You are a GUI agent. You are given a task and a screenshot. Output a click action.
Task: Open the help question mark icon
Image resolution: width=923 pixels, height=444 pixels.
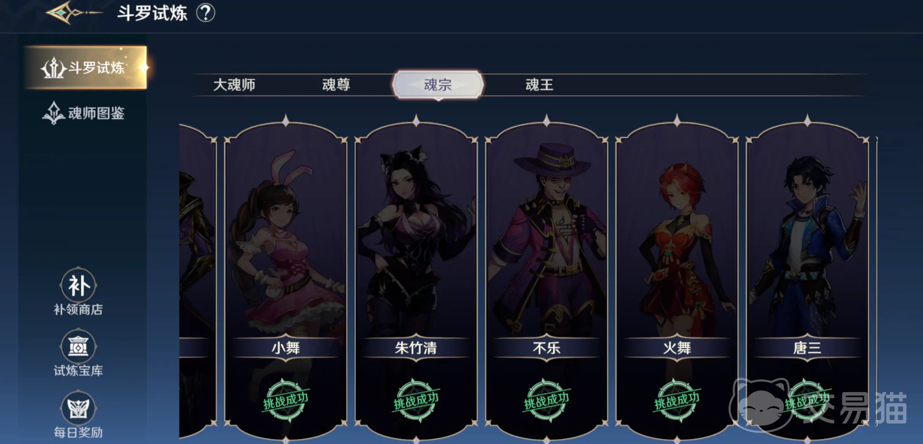(x=205, y=13)
